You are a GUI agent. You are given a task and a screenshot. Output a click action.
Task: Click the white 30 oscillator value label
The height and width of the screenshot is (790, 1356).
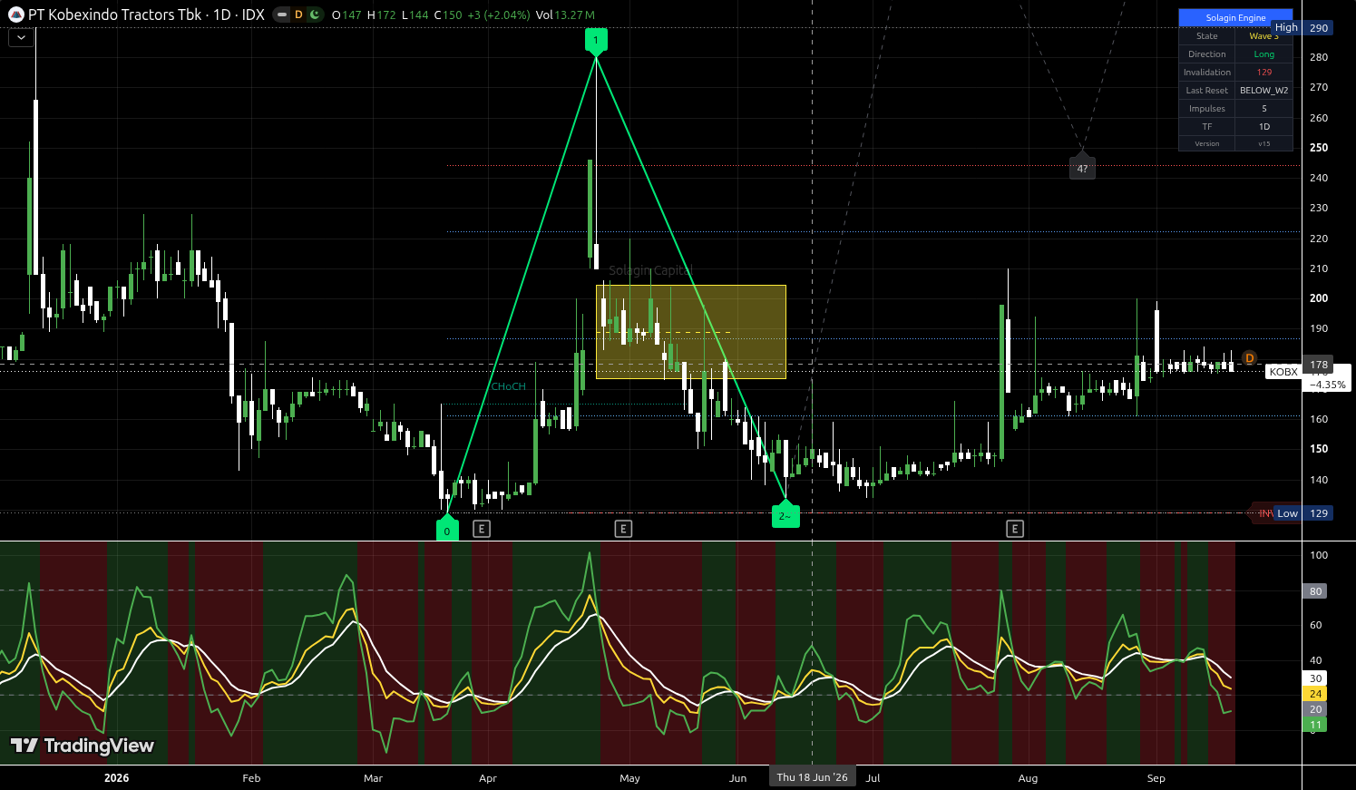pyautogui.click(x=1315, y=678)
